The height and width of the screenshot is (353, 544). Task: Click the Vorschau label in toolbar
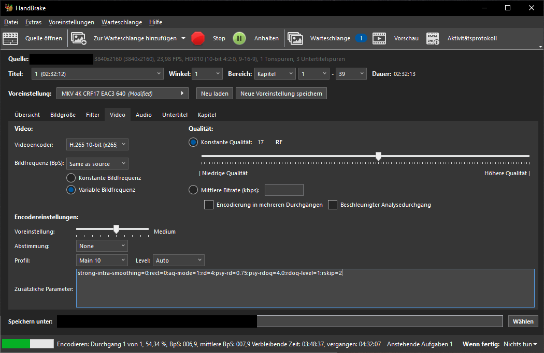point(406,38)
